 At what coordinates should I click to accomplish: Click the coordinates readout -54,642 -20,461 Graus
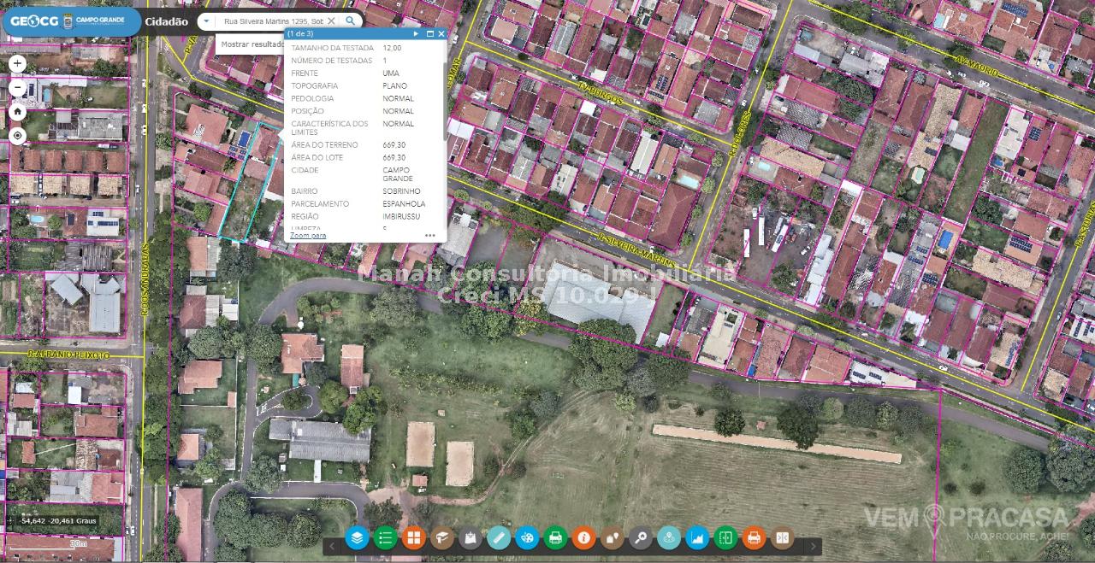pos(57,520)
